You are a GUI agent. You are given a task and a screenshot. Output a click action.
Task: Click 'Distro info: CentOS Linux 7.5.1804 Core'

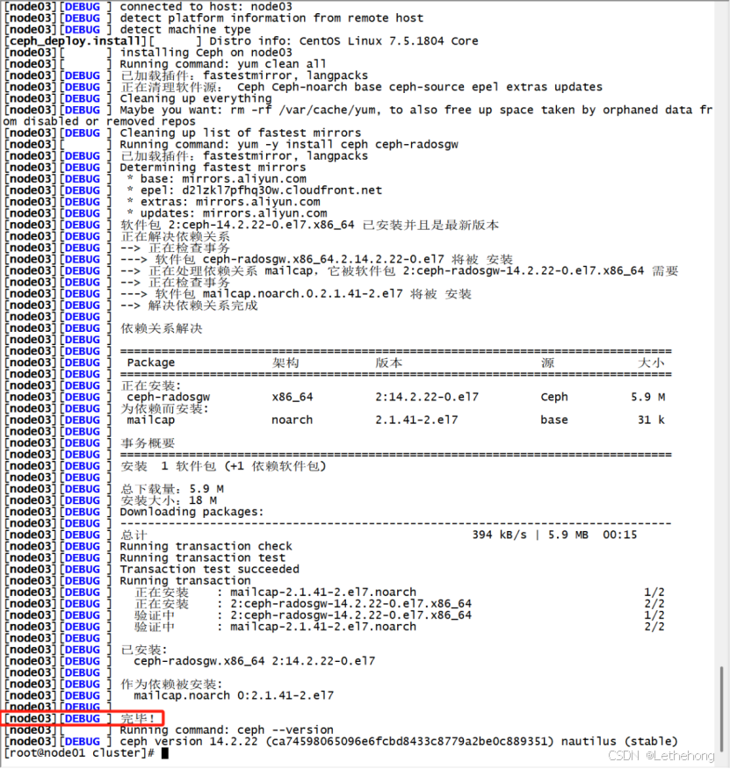point(343,41)
